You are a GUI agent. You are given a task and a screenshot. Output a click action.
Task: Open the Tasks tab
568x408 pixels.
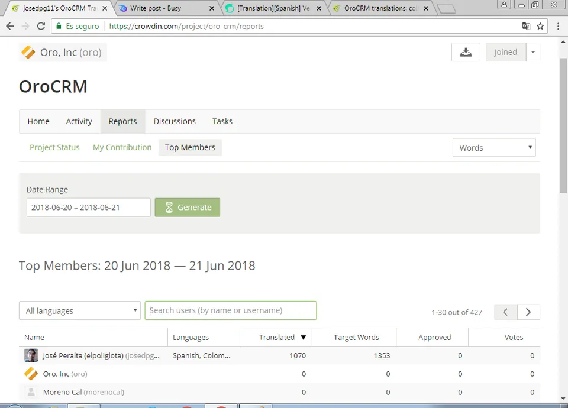pos(222,121)
